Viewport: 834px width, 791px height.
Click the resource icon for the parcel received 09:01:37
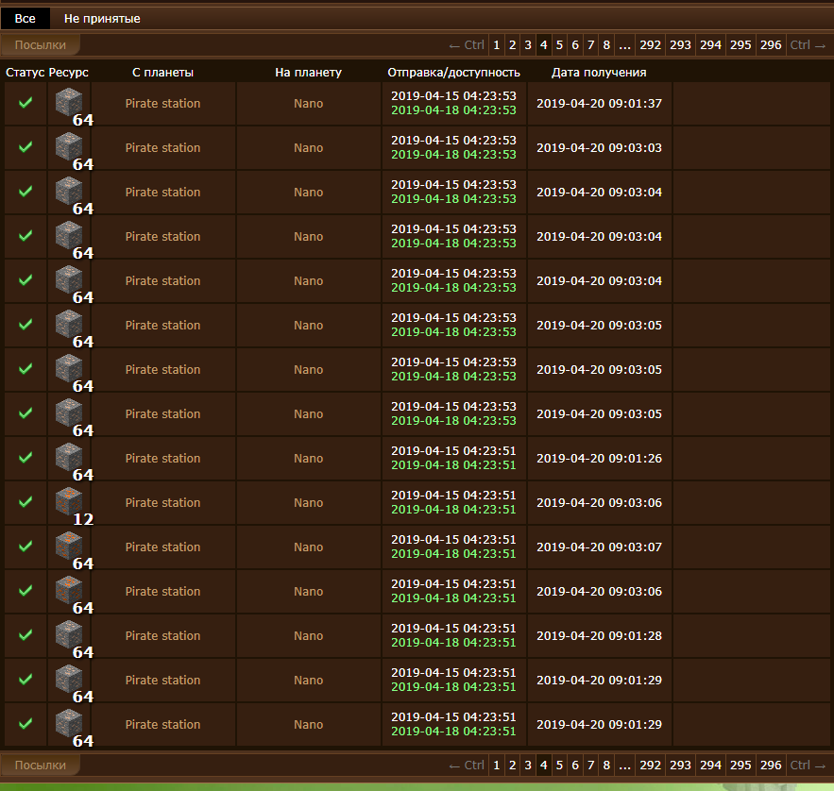(x=69, y=102)
